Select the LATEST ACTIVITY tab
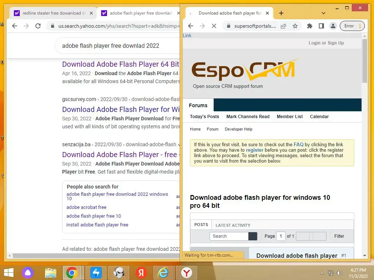The height and width of the screenshot is (280, 374). pyautogui.click(x=233, y=225)
